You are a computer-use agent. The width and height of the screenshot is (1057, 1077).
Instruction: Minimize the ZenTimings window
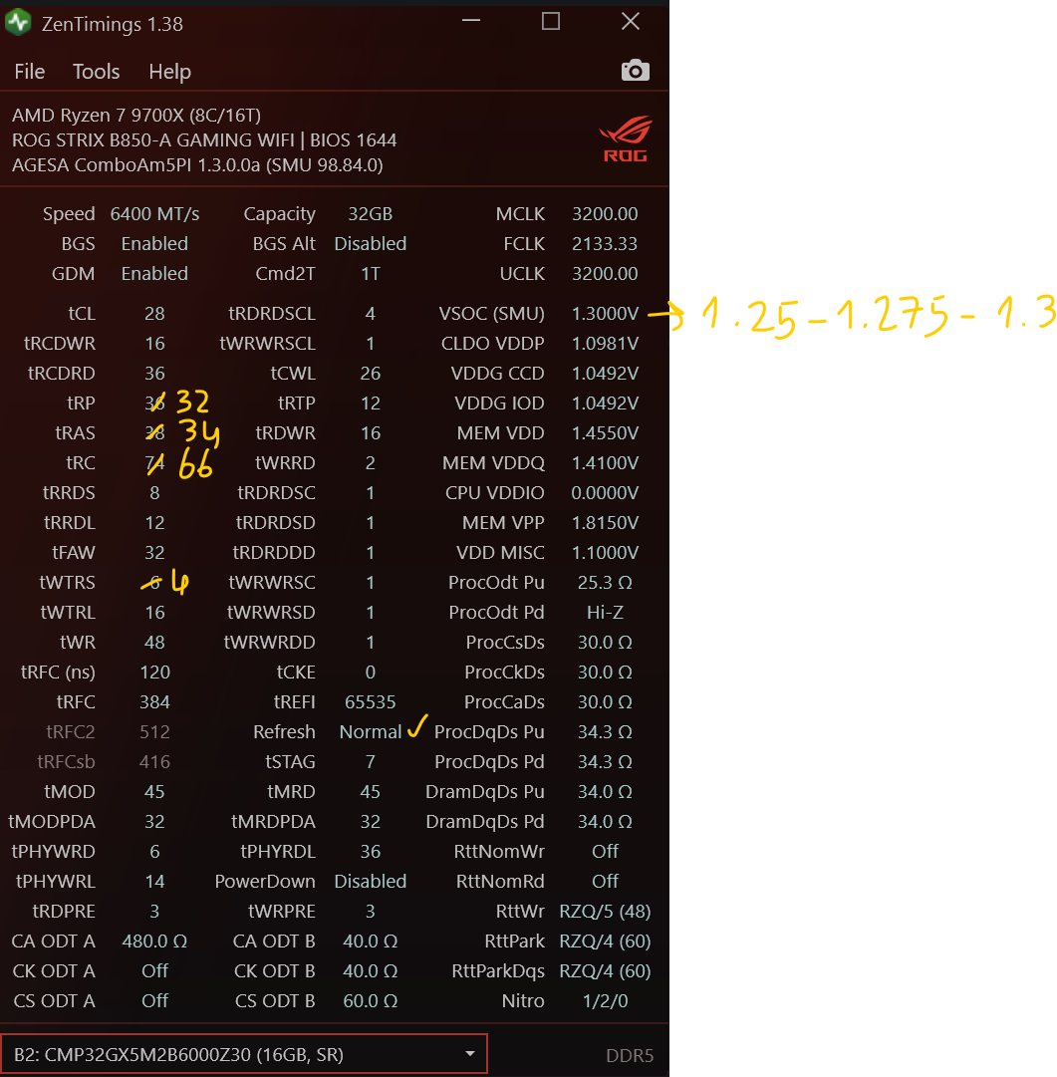[471, 21]
